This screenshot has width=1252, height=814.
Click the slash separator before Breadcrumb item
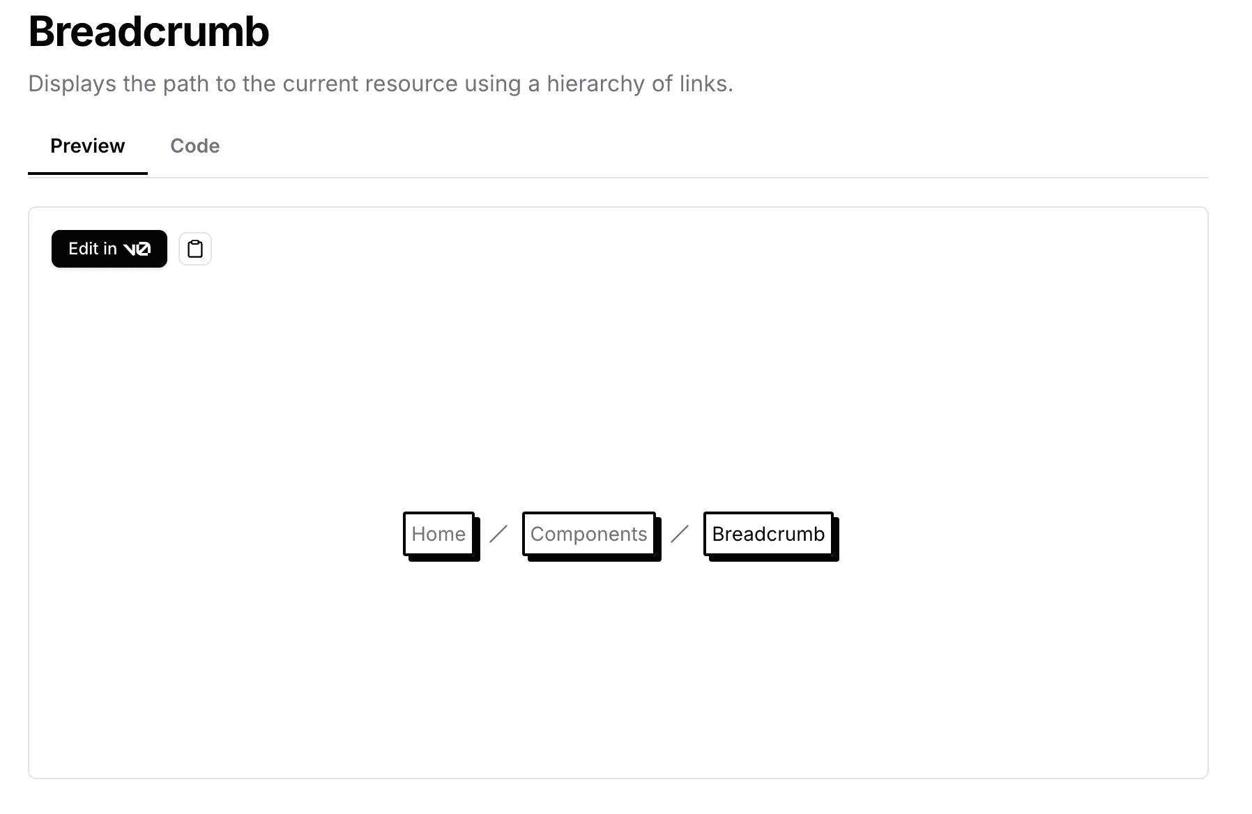click(680, 534)
